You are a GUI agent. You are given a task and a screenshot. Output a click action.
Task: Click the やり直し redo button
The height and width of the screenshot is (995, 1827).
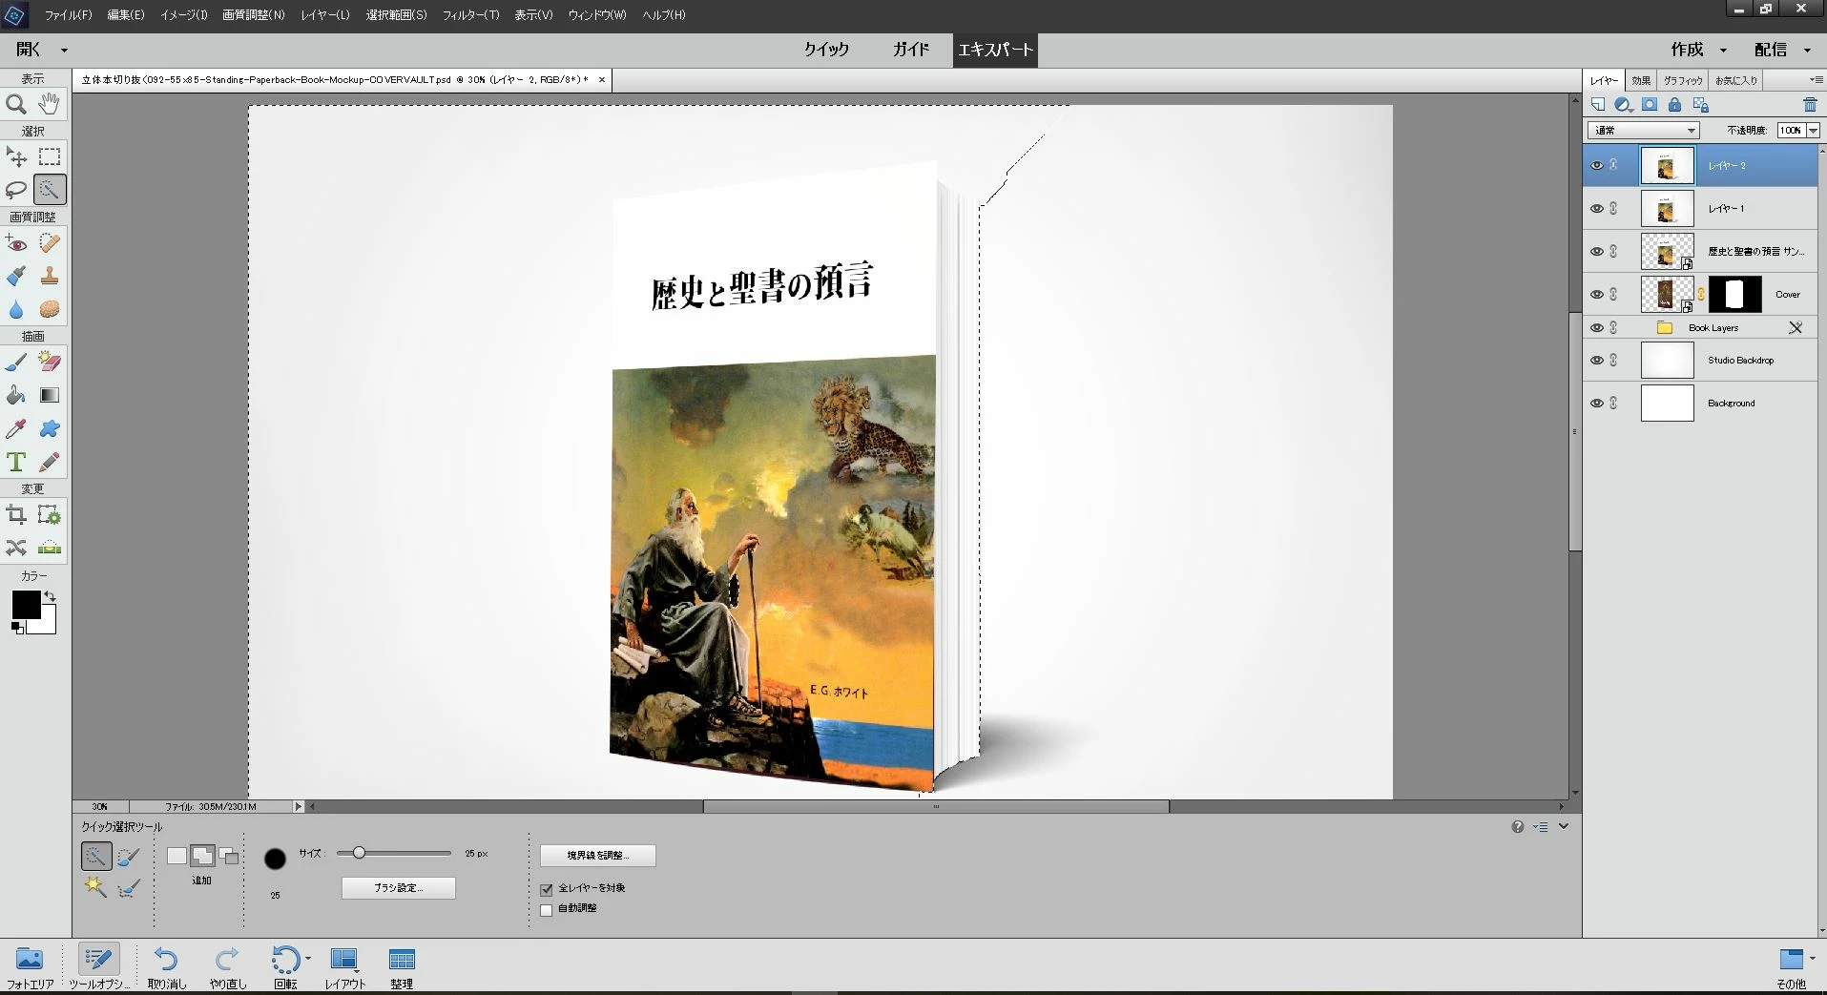228,966
